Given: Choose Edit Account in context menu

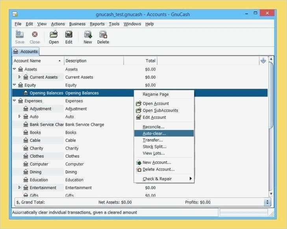Looking at the screenshot, I should 164,117.
